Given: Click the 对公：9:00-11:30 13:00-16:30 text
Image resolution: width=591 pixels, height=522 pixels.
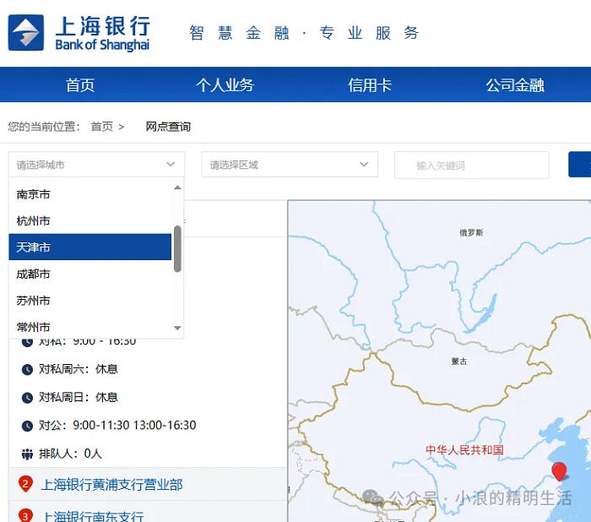Looking at the screenshot, I should coord(117,425).
